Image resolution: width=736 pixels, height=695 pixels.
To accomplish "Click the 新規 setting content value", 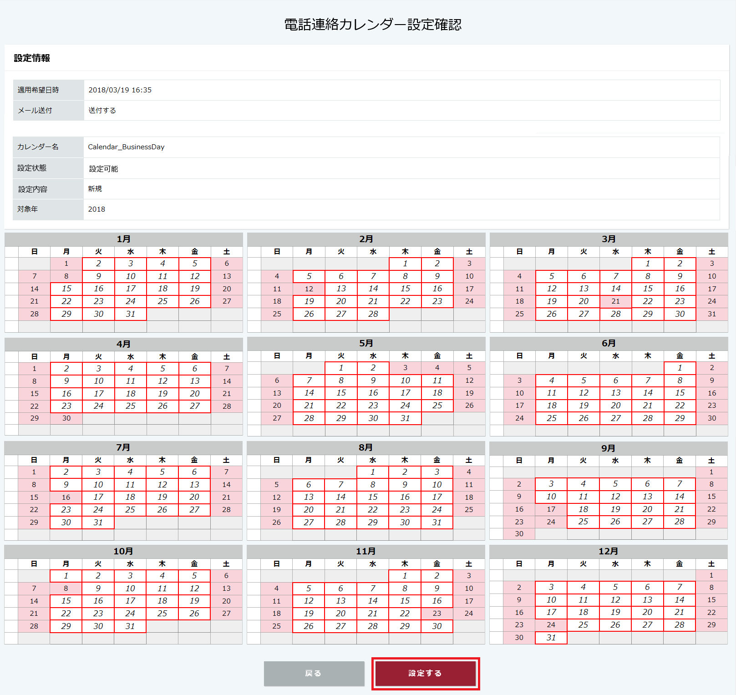I will coord(95,188).
